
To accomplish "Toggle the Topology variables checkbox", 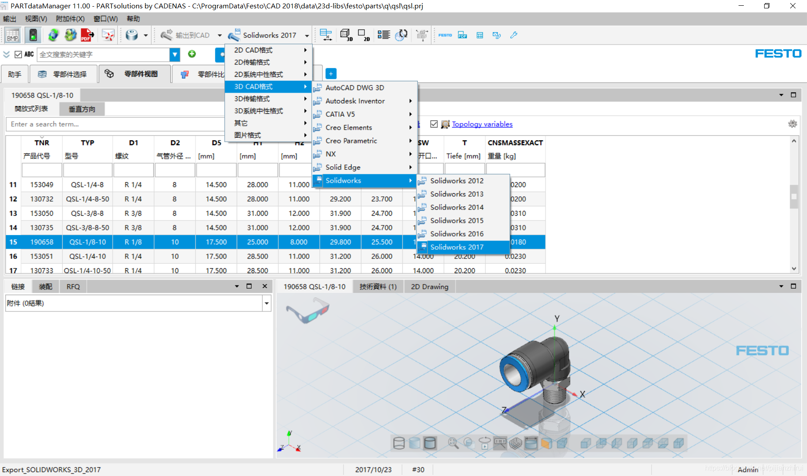I will click(434, 124).
